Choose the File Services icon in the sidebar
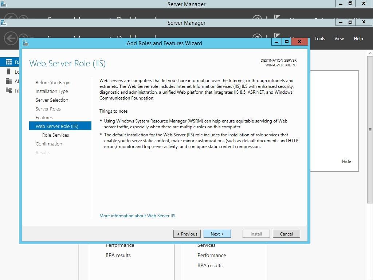The height and width of the screenshot is (280, 373). (x=9, y=90)
